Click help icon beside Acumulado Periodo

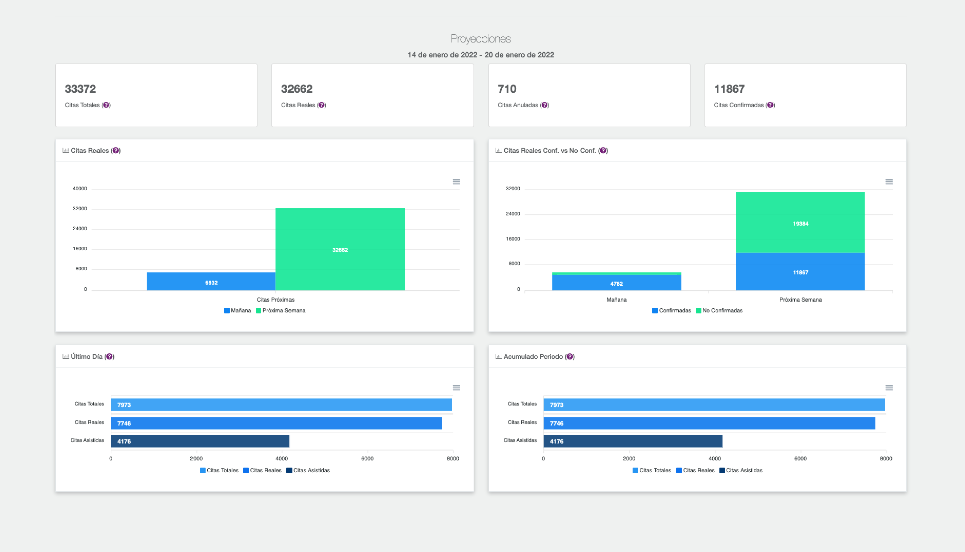tap(570, 357)
